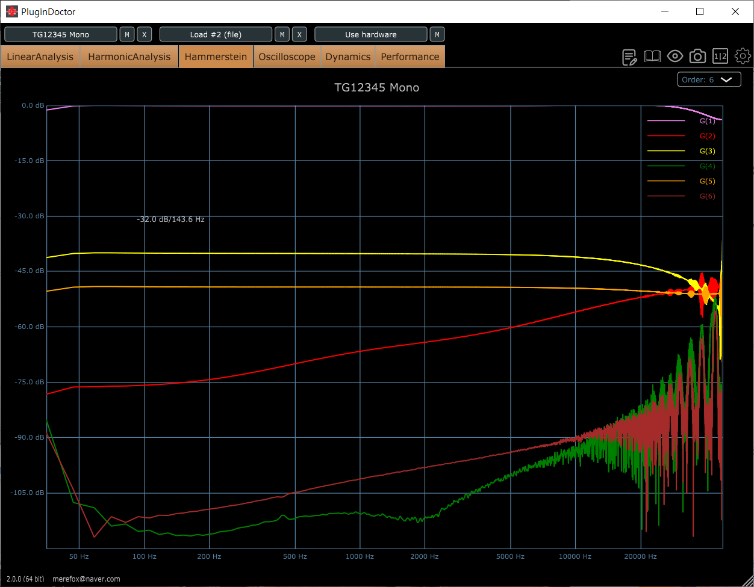Viewport: 754px width, 587px height.
Task: Minimize the PluginDoctor window
Action: click(665, 11)
